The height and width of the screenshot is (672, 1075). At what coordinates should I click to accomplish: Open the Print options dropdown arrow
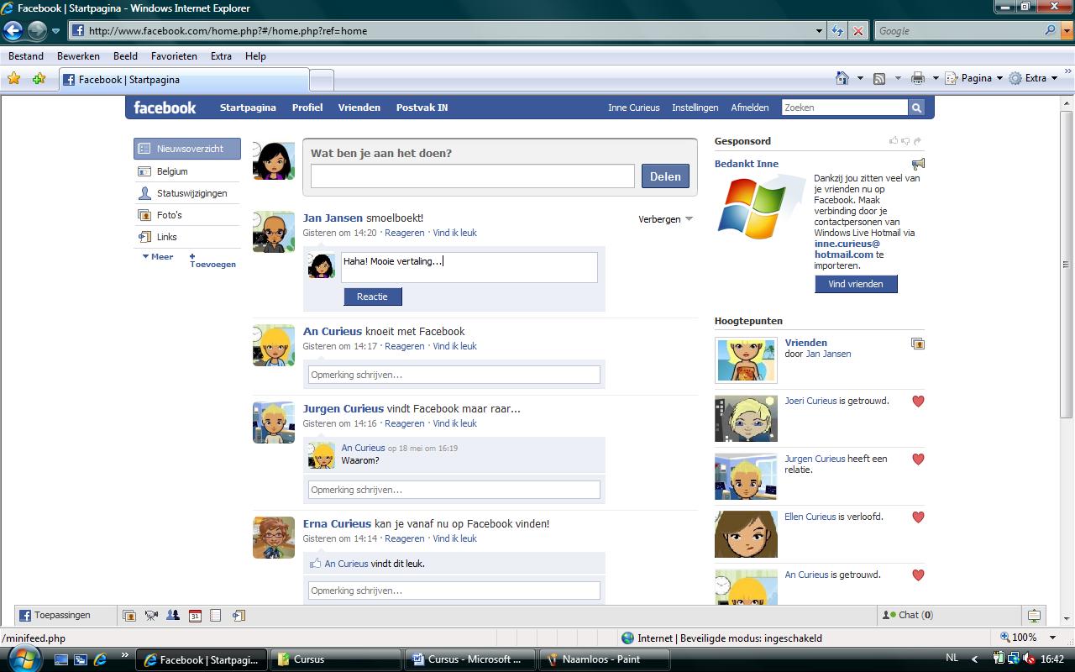tap(935, 78)
